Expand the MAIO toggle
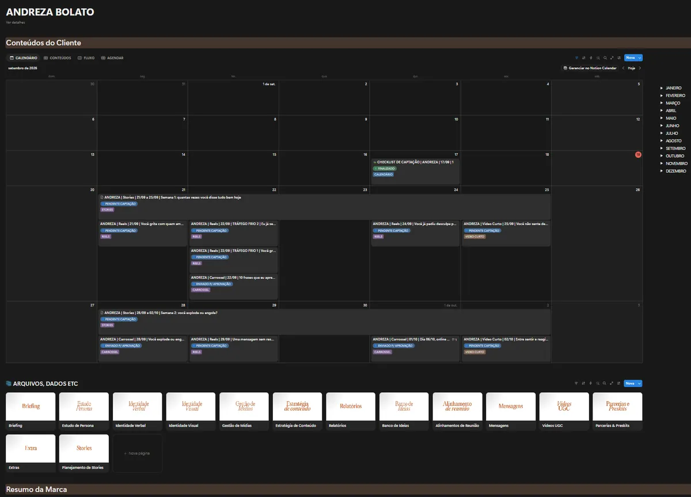Screen dimensions: 691x497 coord(661,118)
